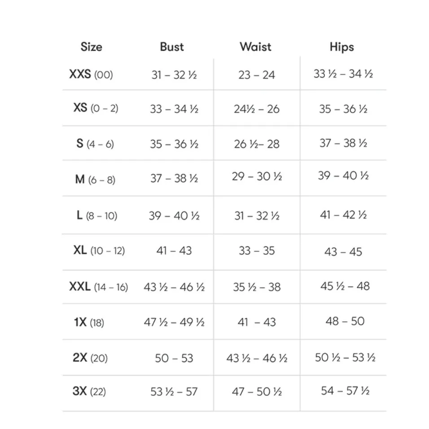This screenshot has width=429, height=429.
Task: Click the 1X waist value 41 – 43
Action: click(x=257, y=322)
